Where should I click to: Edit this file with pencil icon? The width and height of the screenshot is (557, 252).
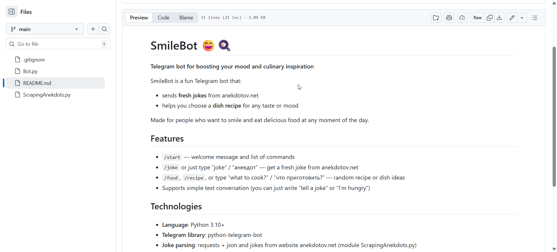512,18
